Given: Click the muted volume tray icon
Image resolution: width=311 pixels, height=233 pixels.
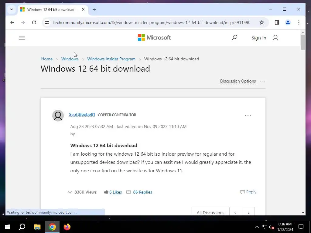Looking at the screenshot, I should coord(272,227).
